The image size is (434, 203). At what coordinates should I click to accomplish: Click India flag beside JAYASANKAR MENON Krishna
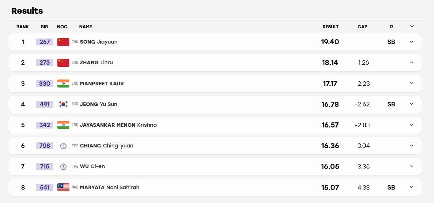tap(63, 125)
